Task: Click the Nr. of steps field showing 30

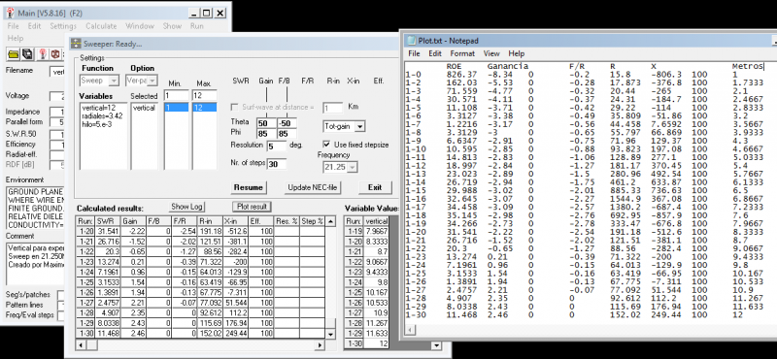Action: [277, 163]
